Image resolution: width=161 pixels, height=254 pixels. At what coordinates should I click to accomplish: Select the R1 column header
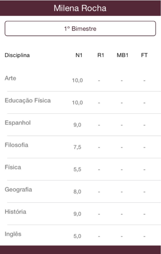101,55
